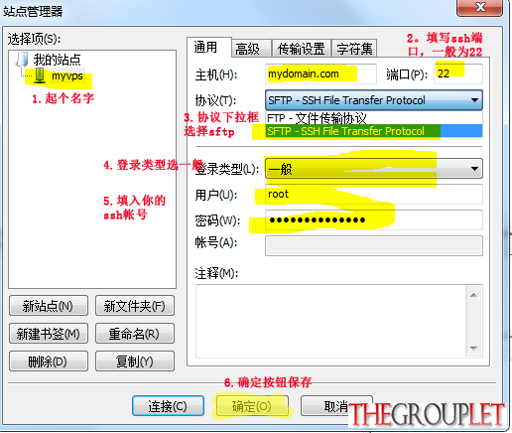Click the comments scrollbar down arrow
The height and width of the screenshot is (433, 512).
[473, 349]
